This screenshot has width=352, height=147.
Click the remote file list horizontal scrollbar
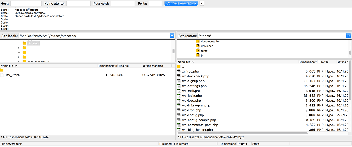click(x=243, y=133)
